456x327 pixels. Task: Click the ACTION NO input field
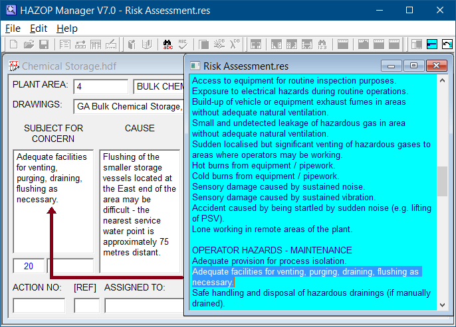point(39,306)
